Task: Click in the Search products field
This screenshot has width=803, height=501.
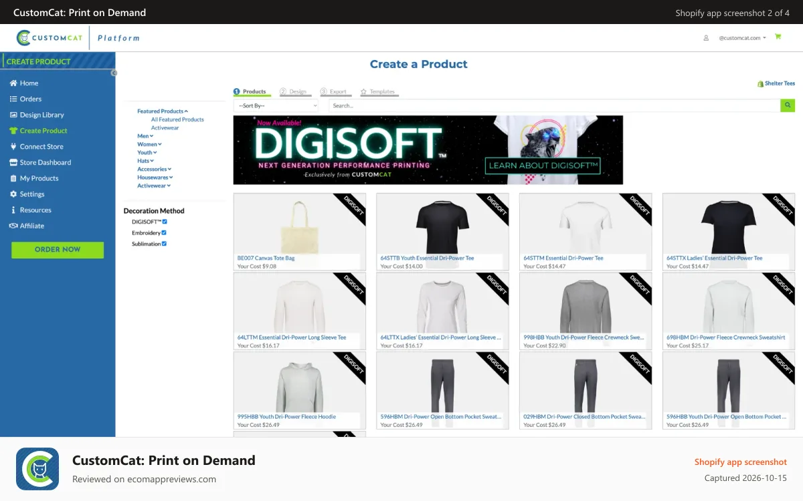Action: point(554,106)
